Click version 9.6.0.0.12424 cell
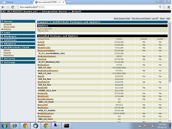Image resolution: width=172 pixels, height=129 pixels. (x=119, y=113)
